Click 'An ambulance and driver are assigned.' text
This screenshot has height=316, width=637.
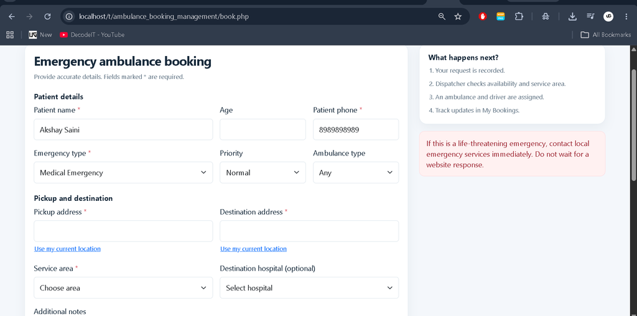490,98
